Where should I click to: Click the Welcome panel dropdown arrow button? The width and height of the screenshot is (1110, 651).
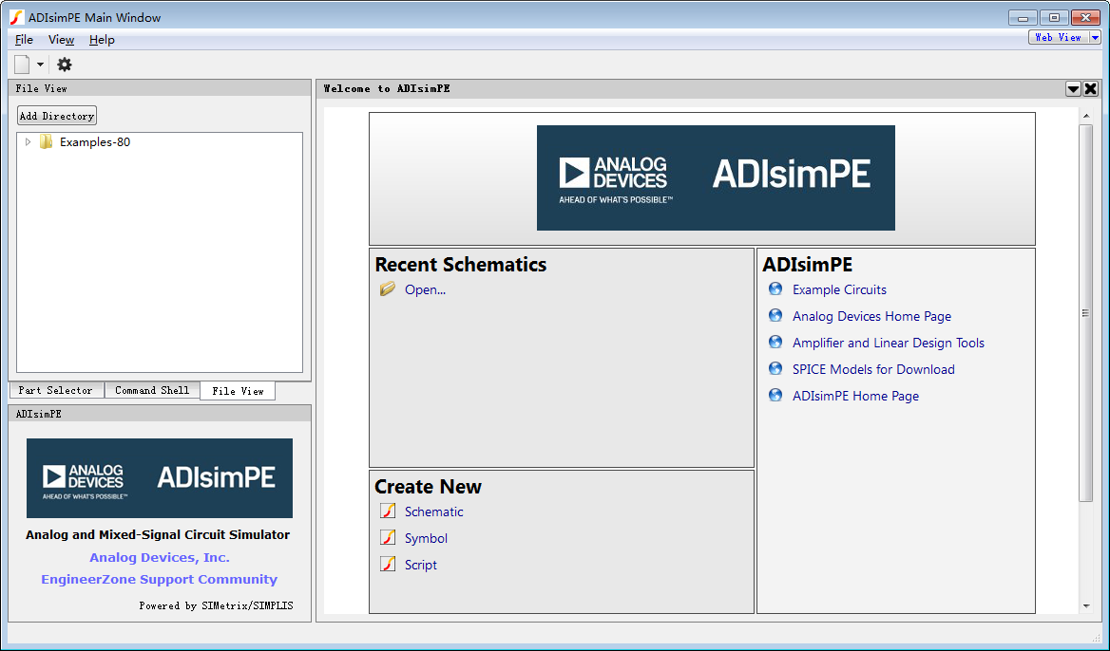[x=1073, y=88]
